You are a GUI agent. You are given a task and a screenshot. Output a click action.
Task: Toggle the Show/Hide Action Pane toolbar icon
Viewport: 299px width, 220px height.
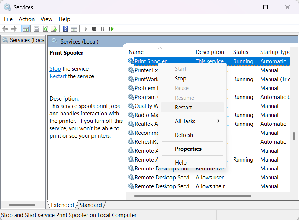[x=74, y=29]
